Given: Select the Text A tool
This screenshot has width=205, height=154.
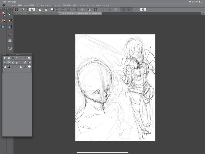Looking at the screenshot, I should [25, 67].
